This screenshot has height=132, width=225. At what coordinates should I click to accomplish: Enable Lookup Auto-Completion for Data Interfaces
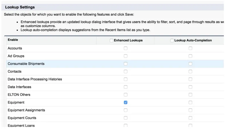[x=190, y=87]
